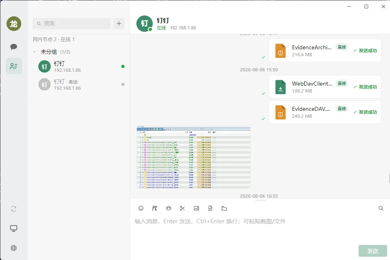Maximize the chat window
Image resolution: width=390 pixels, height=260 pixels.
(366, 7)
